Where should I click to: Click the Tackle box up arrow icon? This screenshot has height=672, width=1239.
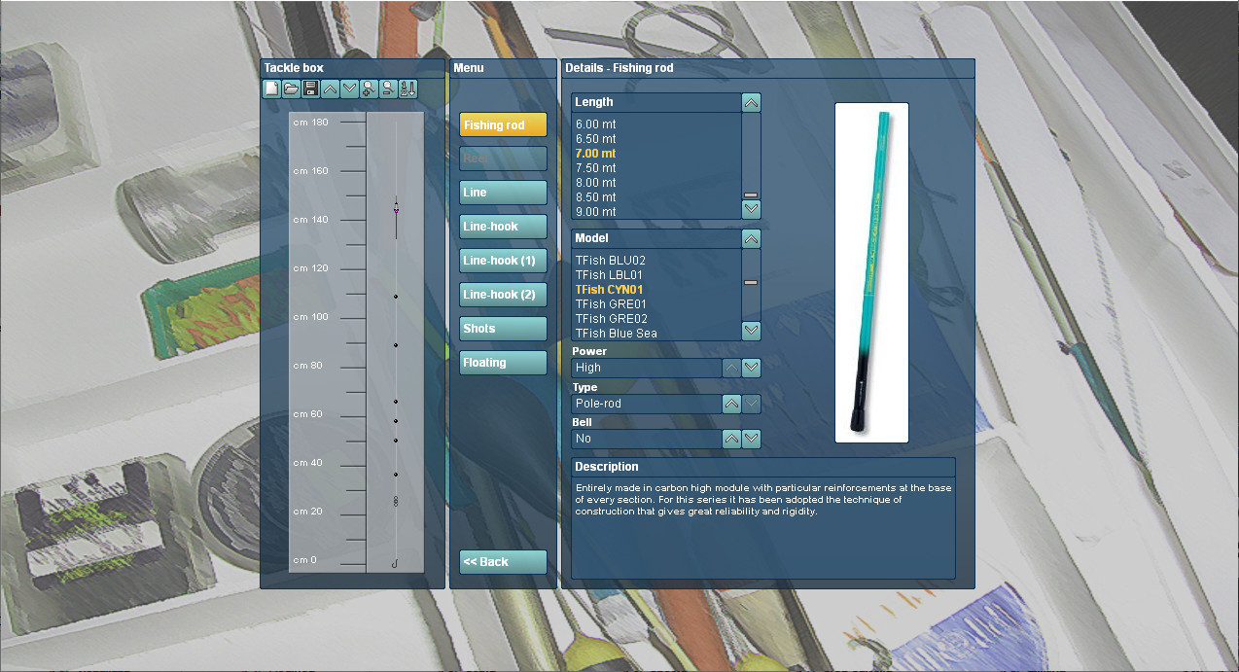(x=331, y=89)
